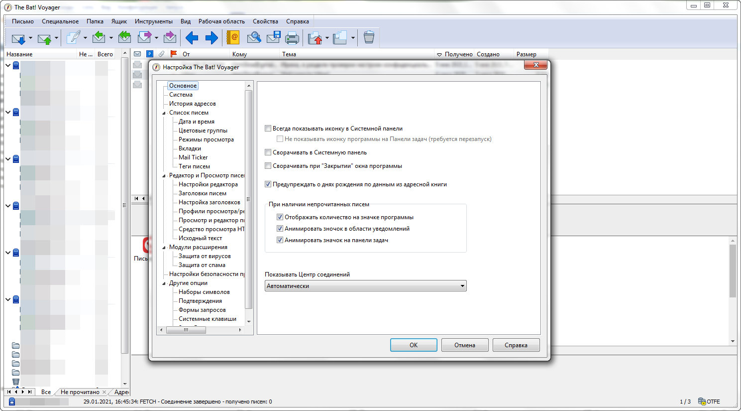Image resolution: width=741 pixels, height=411 pixels.
Task: Click the search messages magnifier icon
Action: point(254,38)
